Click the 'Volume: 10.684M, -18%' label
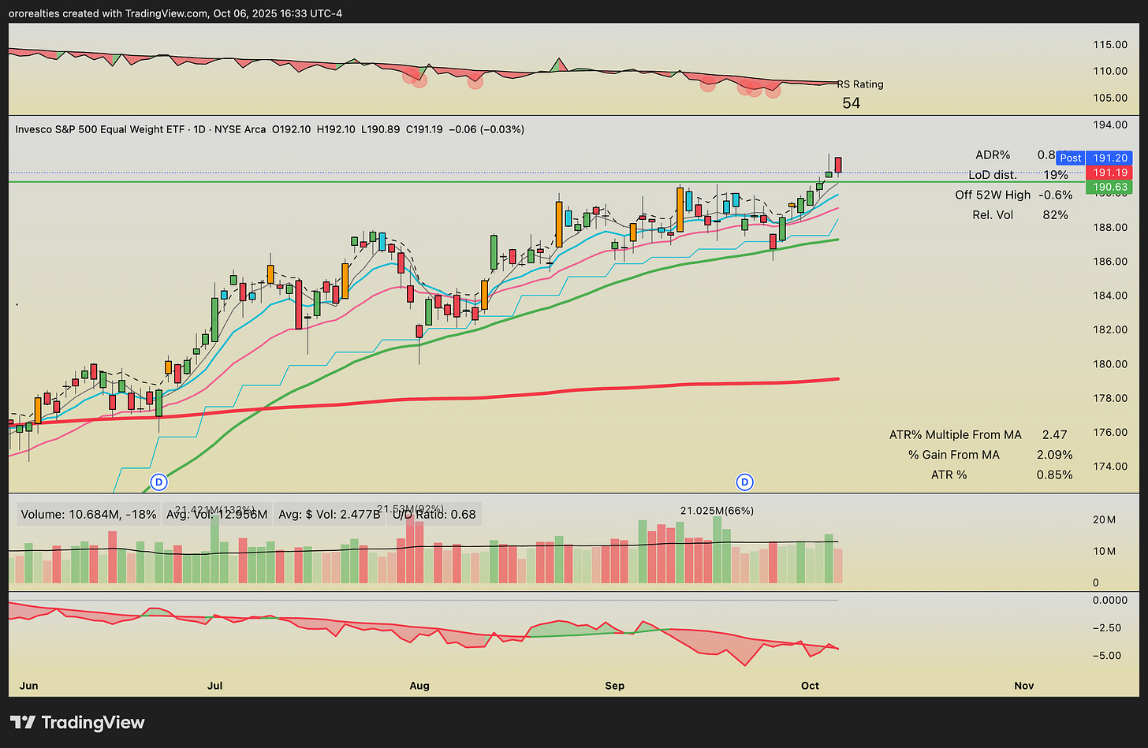The image size is (1148, 748). point(88,515)
